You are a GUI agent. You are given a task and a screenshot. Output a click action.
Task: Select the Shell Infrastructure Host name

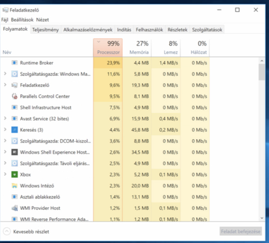[x=45, y=107]
